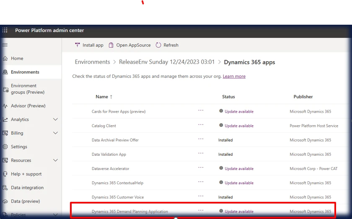
Task: Click info icon for Dynamics 365 ContextualHelp
Action: (221, 182)
